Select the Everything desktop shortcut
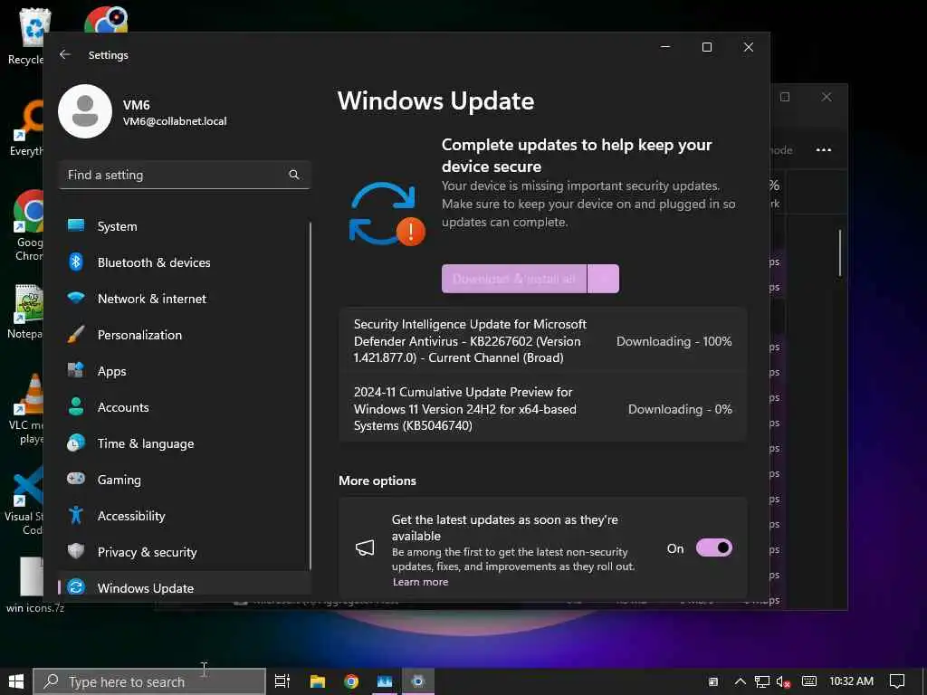 point(27,128)
